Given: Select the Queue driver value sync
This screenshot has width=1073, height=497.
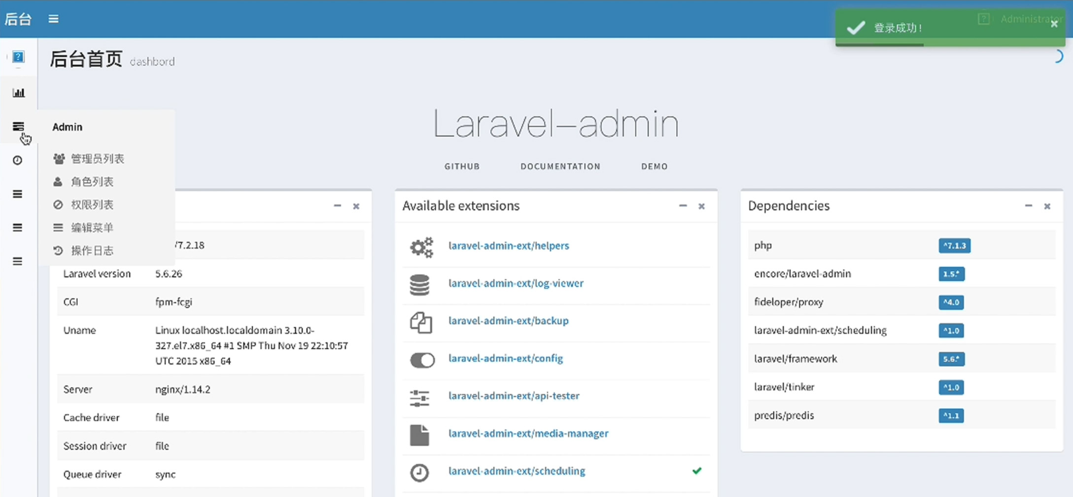Looking at the screenshot, I should click(165, 474).
